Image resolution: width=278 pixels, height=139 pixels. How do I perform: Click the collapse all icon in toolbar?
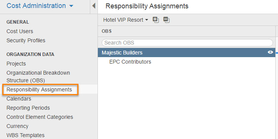click(x=166, y=20)
